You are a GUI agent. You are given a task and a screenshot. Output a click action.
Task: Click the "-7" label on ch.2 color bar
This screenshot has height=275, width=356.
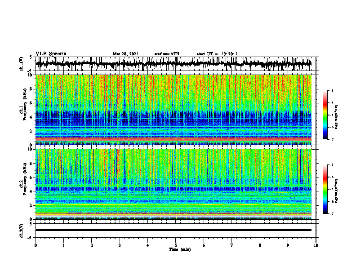coord(332,213)
